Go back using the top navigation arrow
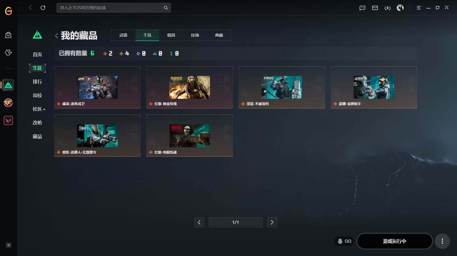Viewport: 457px width, 256px height. pos(30,8)
